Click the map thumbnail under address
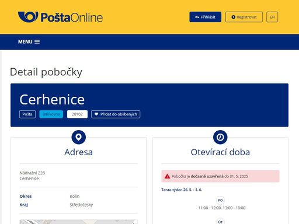 79,222
